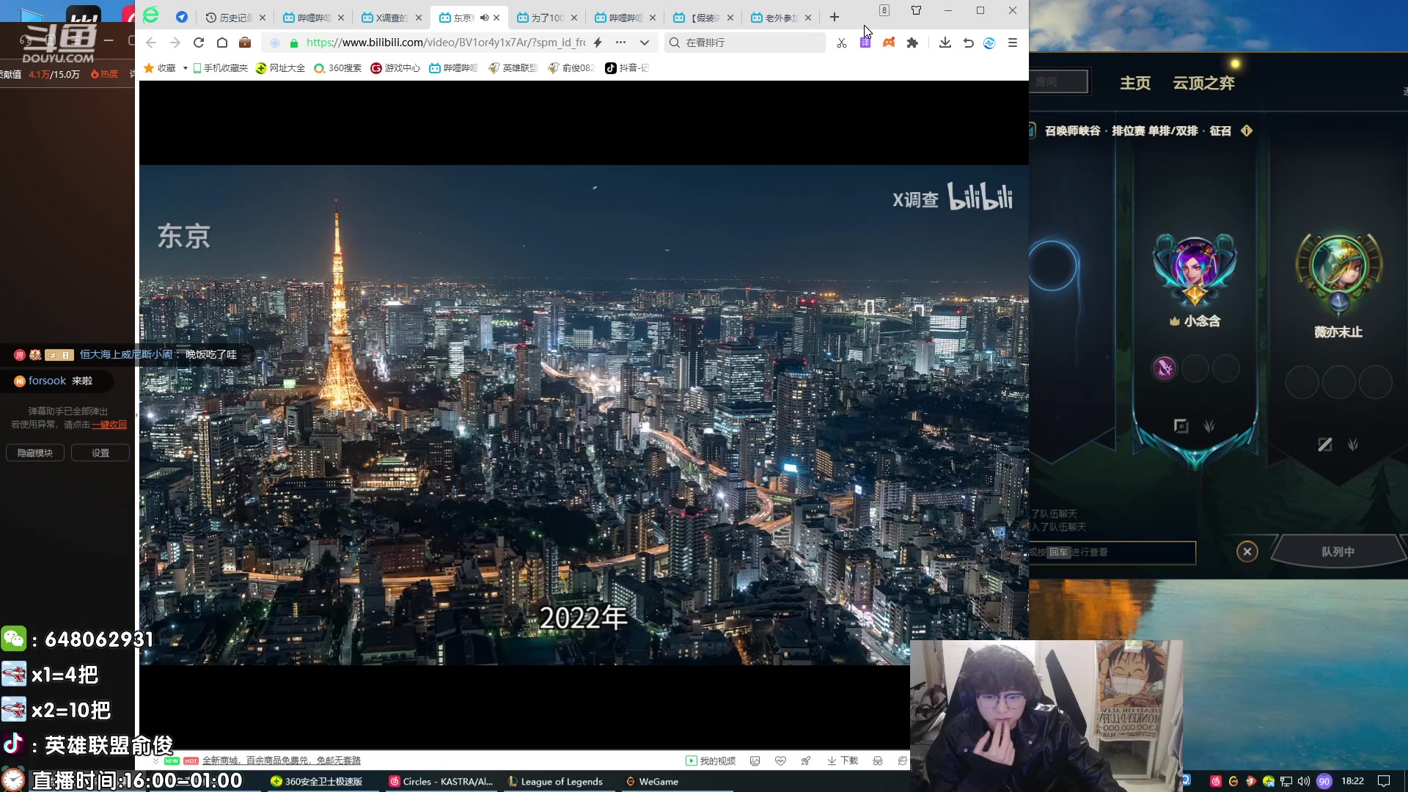Switch to the 【假装 tab
This screenshot has width=1408, height=792.
[703, 18]
